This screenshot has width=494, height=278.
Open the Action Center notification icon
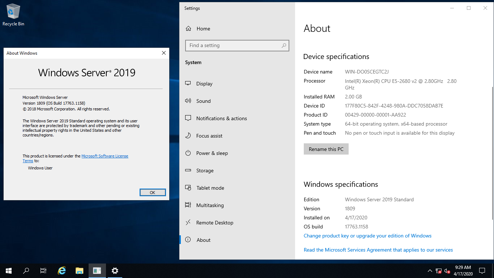pyautogui.click(x=482, y=271)
